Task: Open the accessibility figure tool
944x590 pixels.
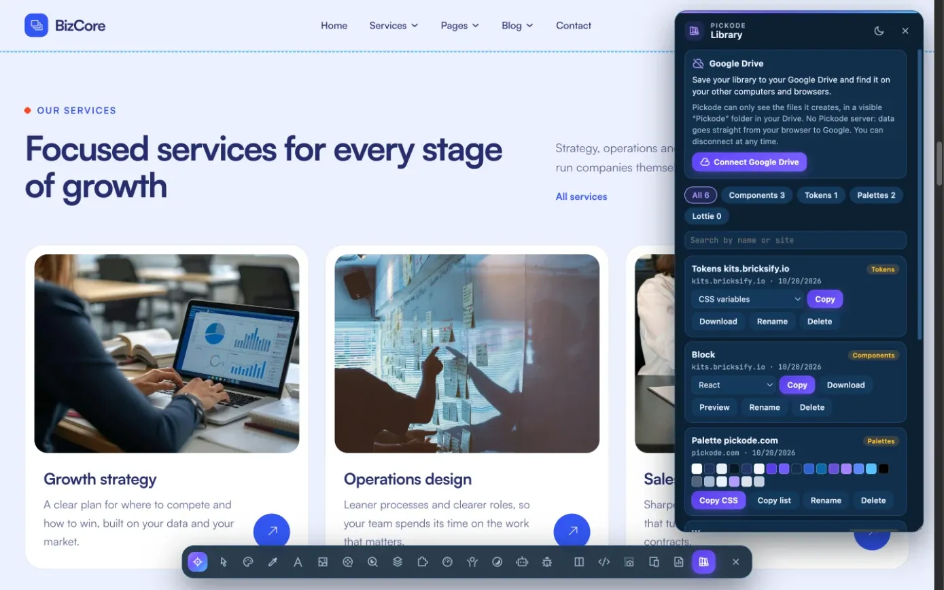Action: click(472, 562)
